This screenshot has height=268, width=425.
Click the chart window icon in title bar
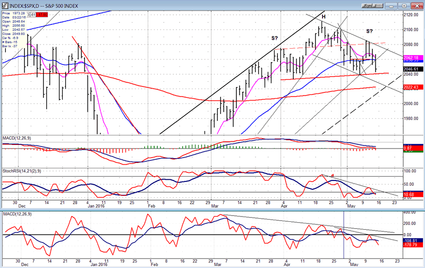coord(4,5)
